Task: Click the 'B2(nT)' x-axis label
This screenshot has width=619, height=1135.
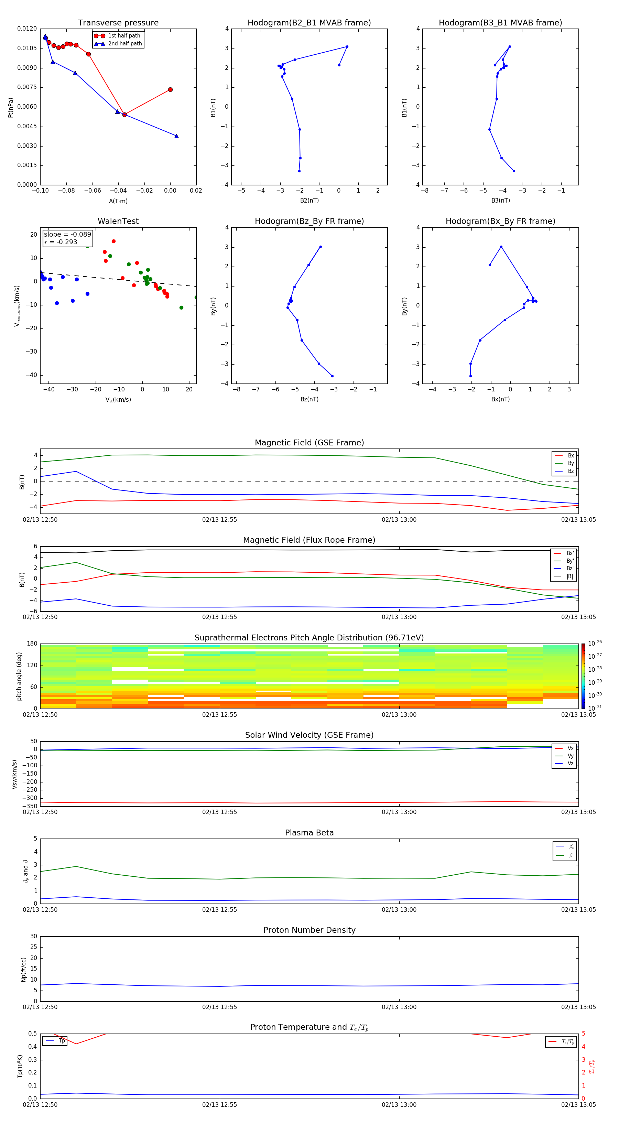Action: pos(309,201)
